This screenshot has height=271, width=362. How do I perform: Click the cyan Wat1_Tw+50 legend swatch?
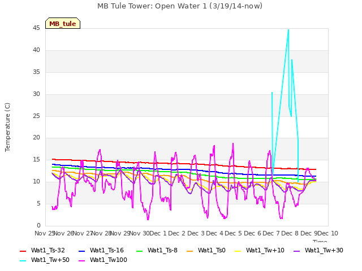23,261
